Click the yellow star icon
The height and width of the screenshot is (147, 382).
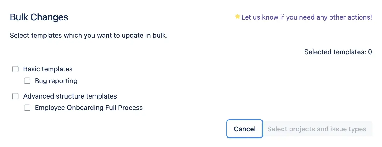(x=237, y=17)
